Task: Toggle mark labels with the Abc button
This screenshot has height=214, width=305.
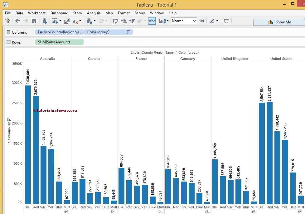Action: tap(152, 21)
